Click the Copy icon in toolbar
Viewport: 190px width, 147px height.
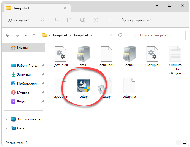[56, 20]
